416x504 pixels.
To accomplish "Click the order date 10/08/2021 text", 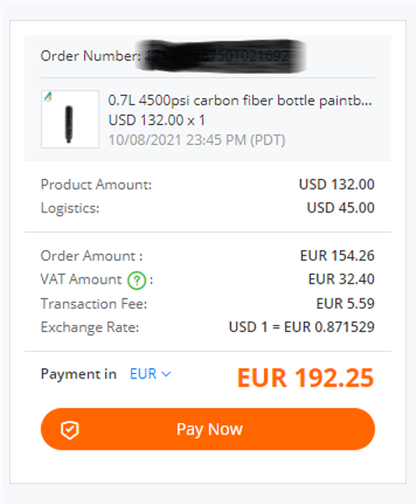I will (x=197, y=140).
